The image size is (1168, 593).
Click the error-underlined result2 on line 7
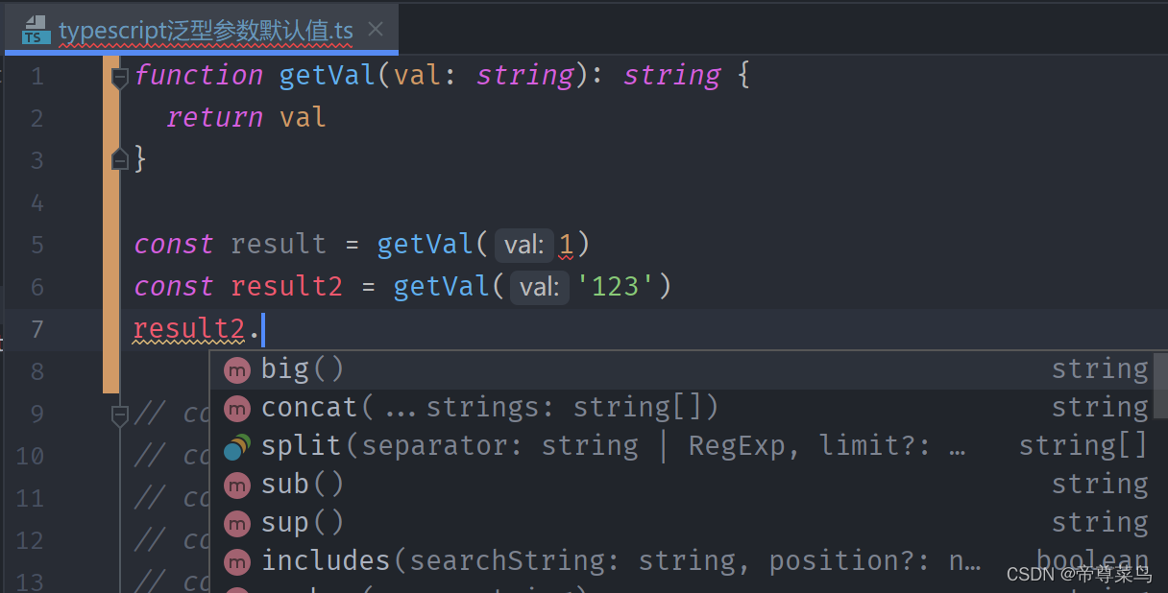[189, 329]
